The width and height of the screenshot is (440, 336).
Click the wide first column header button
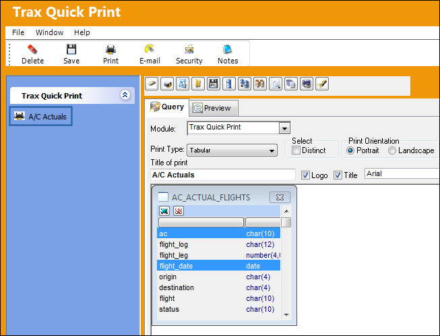pyautogui.click(x=201, y=222)
